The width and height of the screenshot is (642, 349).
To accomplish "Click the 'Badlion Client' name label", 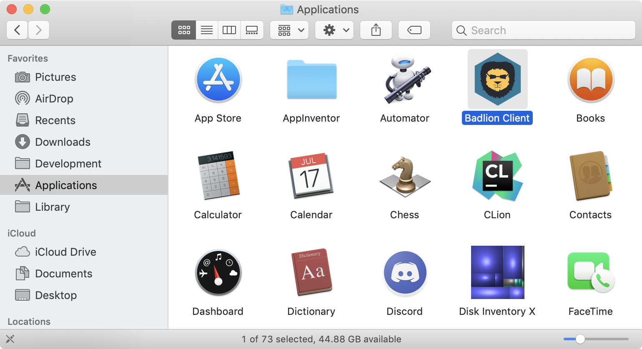I will pos(497,118).
